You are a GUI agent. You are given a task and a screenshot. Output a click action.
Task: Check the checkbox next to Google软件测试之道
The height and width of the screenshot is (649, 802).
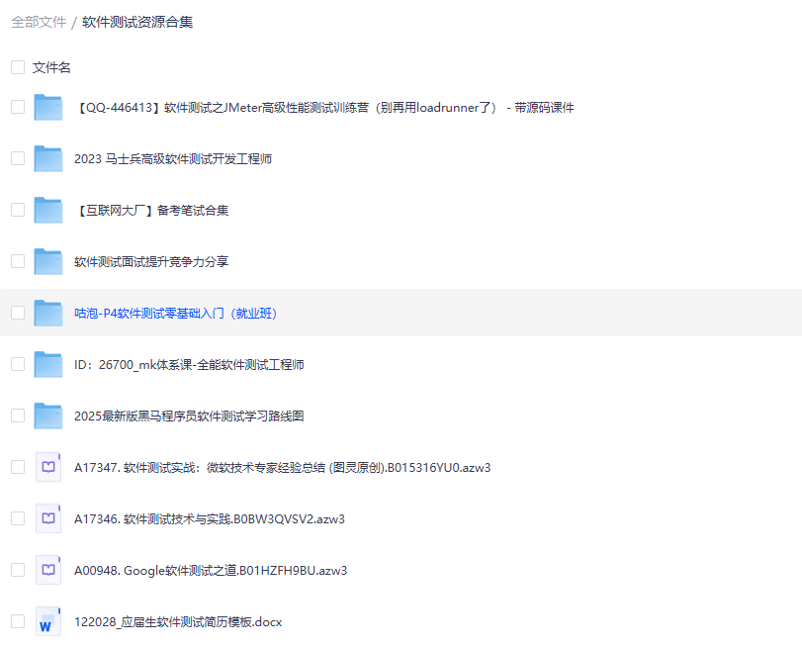[17, 570]
